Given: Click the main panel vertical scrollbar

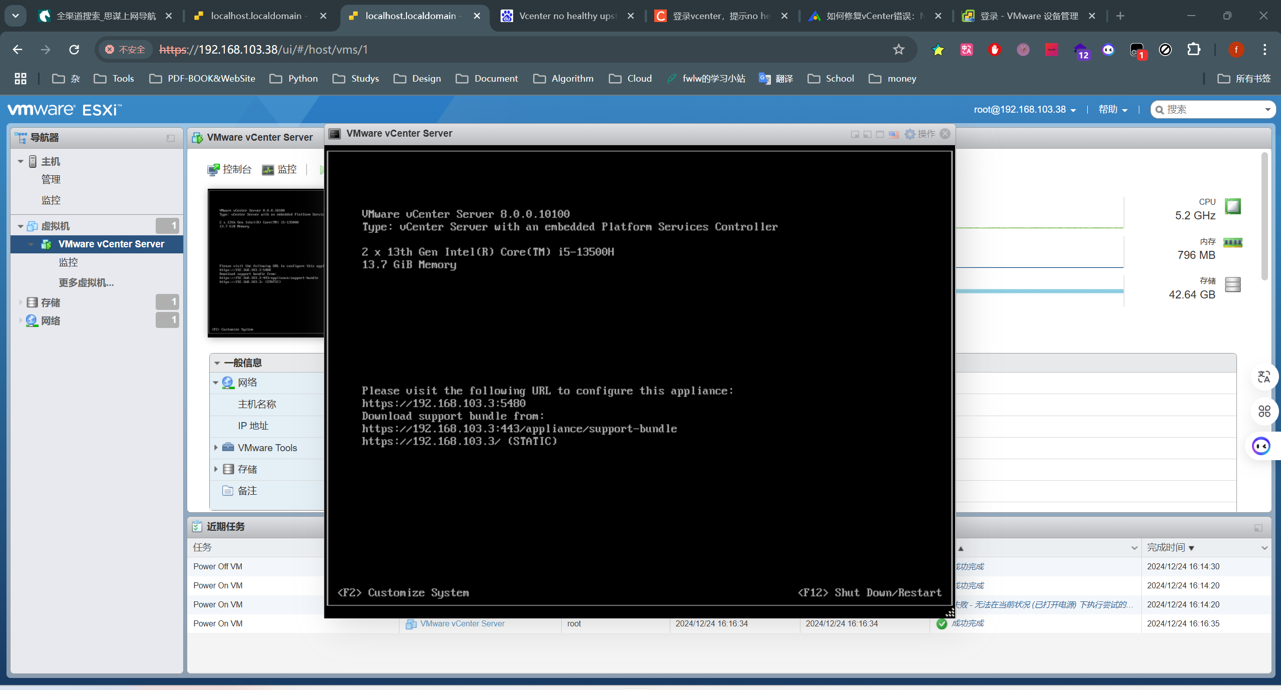Looking at the screenshot, I should coord(1264,215).
